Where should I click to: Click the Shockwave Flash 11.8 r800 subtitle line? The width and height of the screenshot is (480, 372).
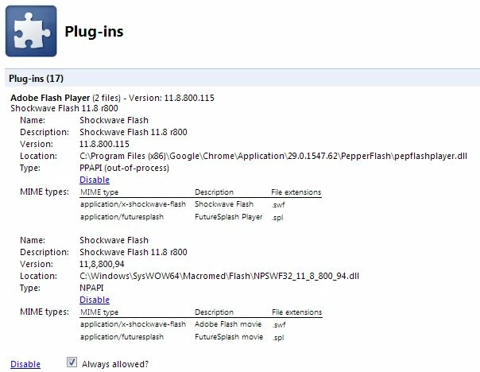pyautogui.click(x=64, y=108)
